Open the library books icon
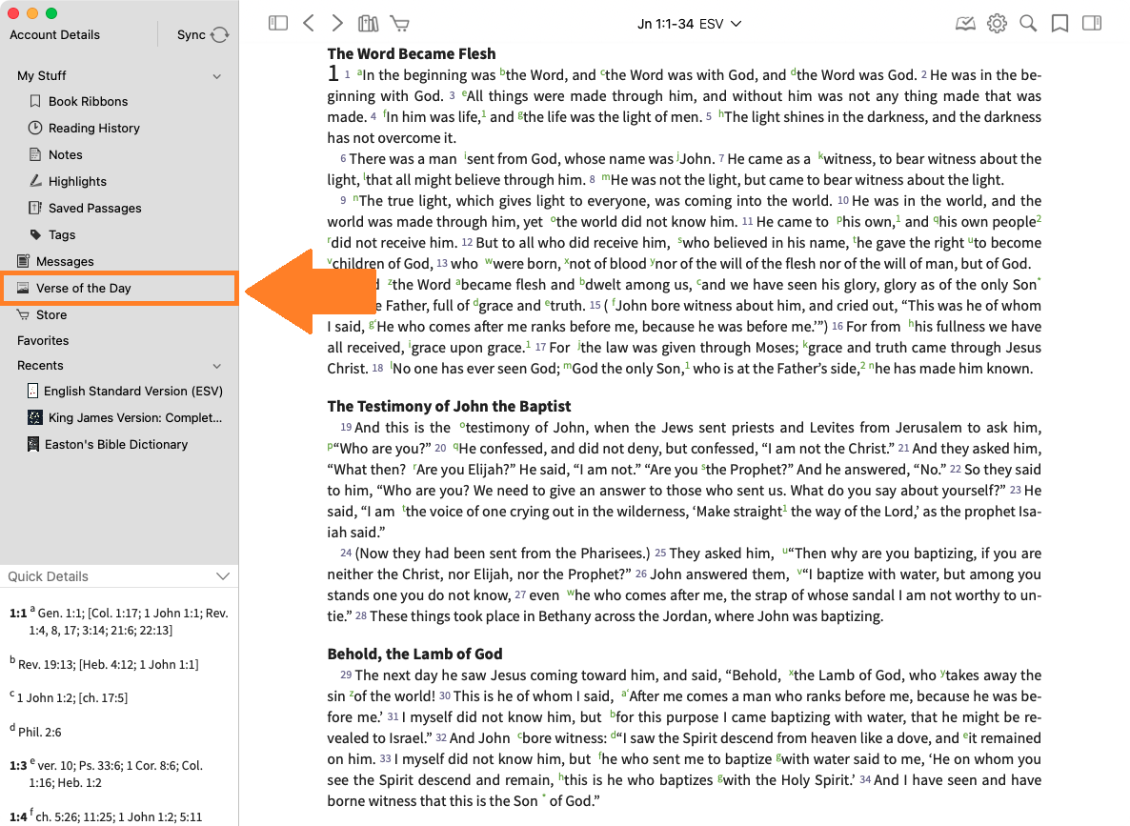The height and width of the screenshot is (826, 1130). click(368, 24)
